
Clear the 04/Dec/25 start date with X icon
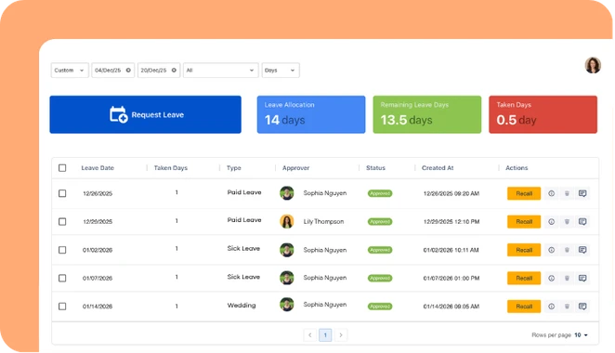pos(128,71)
